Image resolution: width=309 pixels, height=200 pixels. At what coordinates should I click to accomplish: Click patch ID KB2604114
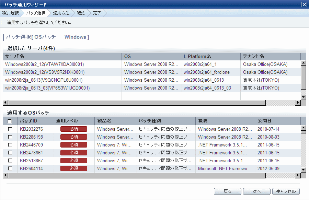coord(31,168)
